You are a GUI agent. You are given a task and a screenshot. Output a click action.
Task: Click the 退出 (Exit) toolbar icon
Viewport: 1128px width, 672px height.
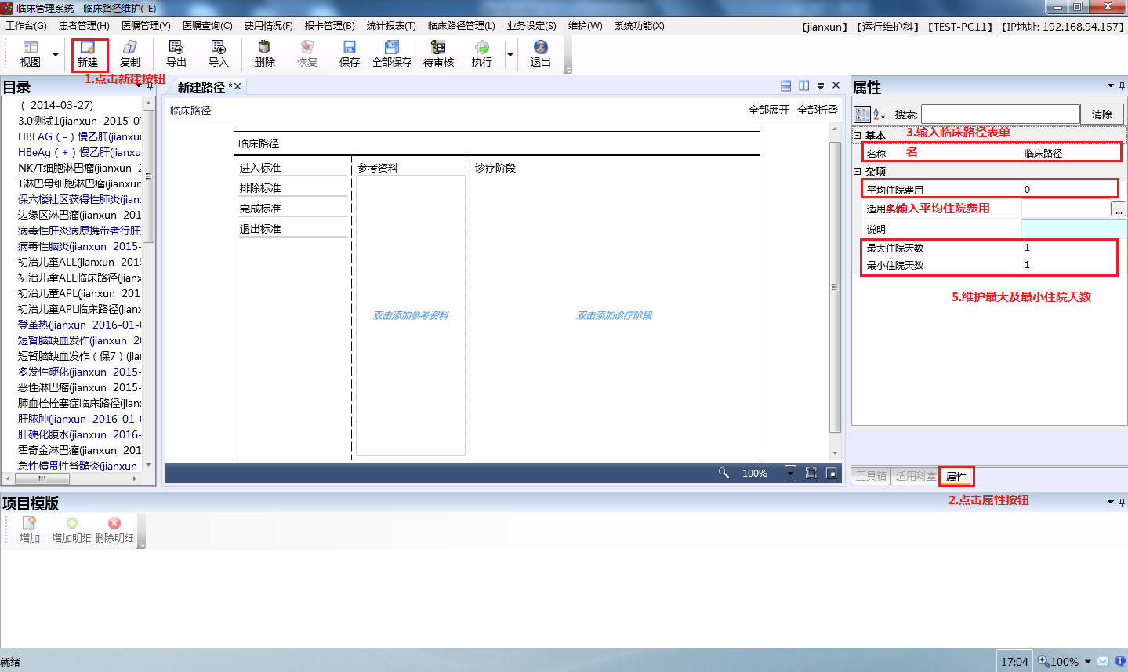(x=541, y=48)
